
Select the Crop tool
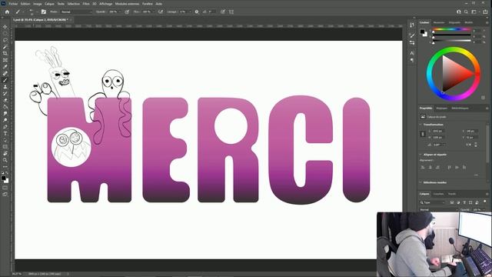(x=5, y=53)
